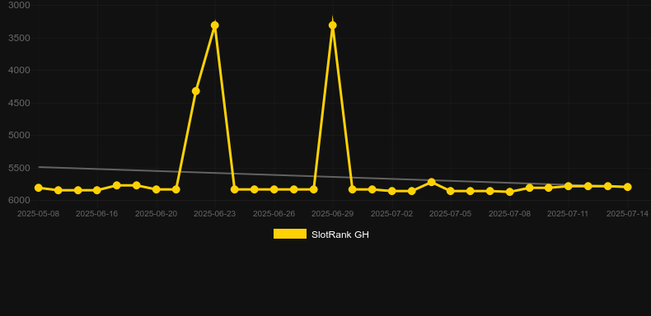This screenshot has width=651, height=316.
Task: Click the x-axis label 2025-06-29
Action: point(333,214)
